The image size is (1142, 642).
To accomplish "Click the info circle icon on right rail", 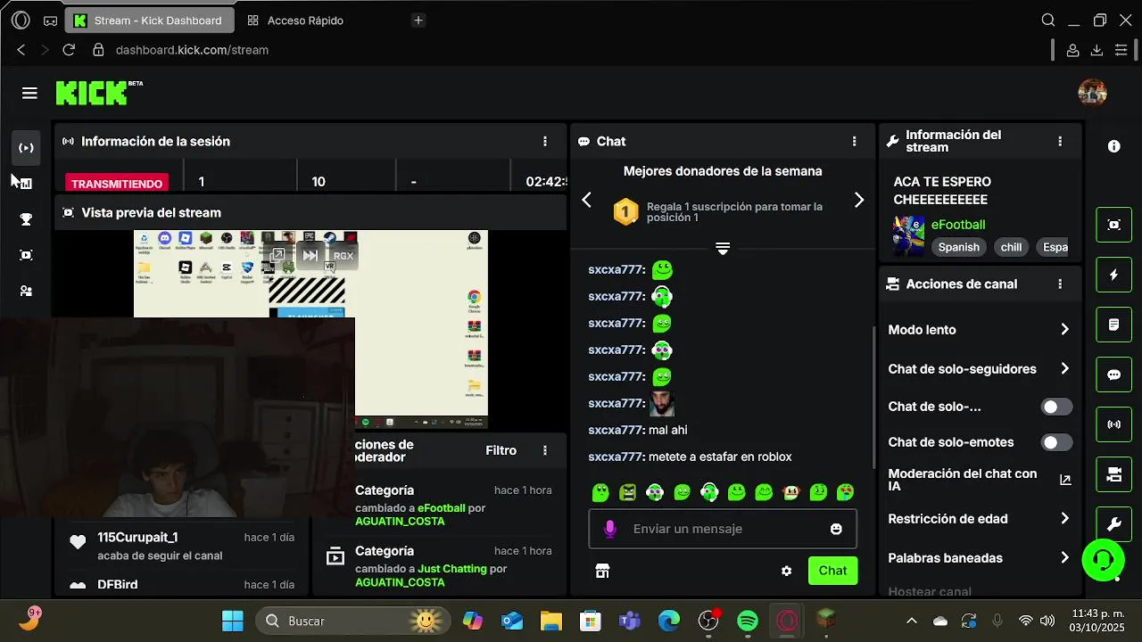I will [x=1113, y=146].
